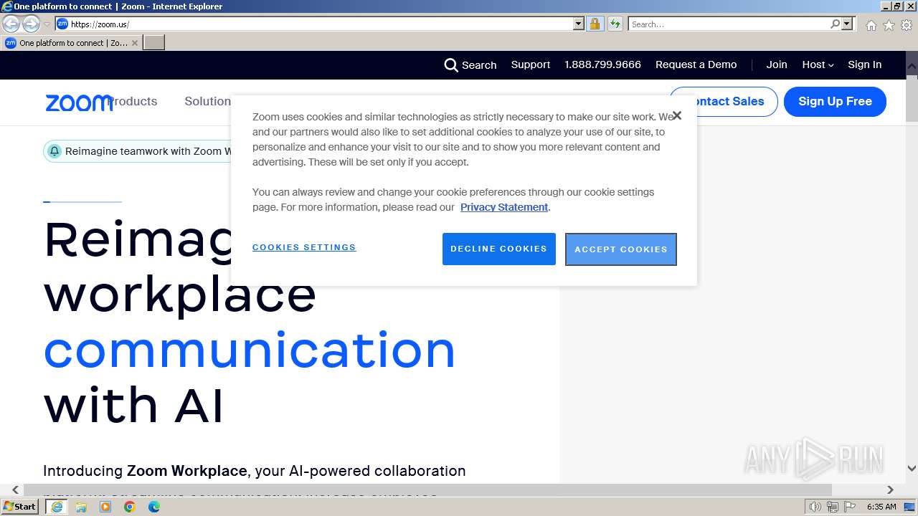Open File Explorer from the taskbar

tap(81, 507)
